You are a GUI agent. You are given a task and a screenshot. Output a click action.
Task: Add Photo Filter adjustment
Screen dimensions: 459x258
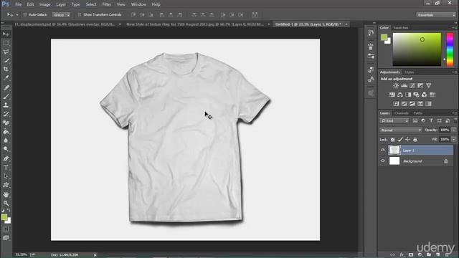pos(416,95)
